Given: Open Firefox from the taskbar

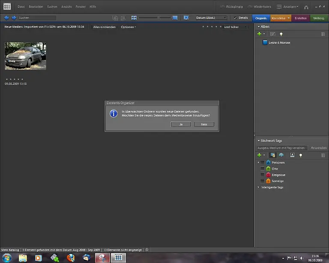Looking at the screenshot, I should click(x=71, y=258).
